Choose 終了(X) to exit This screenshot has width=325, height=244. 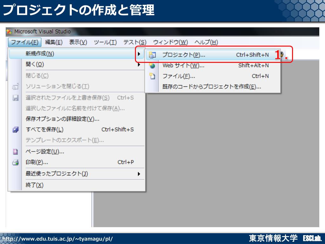click(77, 185)
